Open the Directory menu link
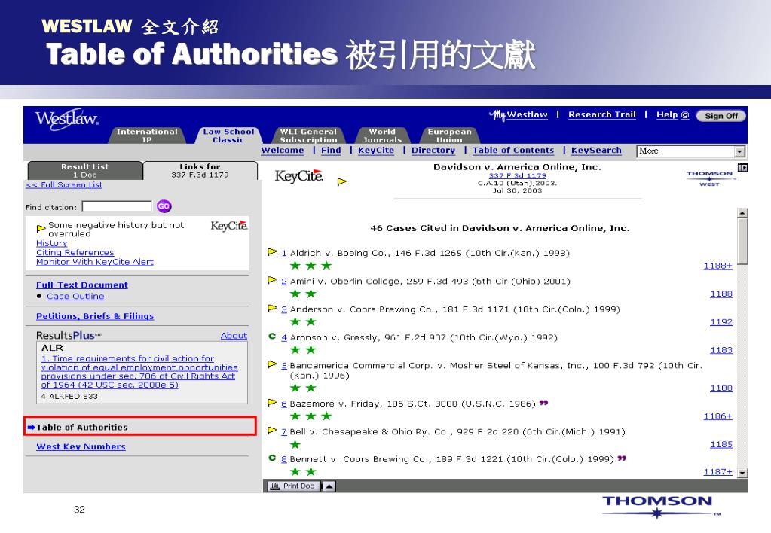Screen dimensions: 771x533 [433, 151]
